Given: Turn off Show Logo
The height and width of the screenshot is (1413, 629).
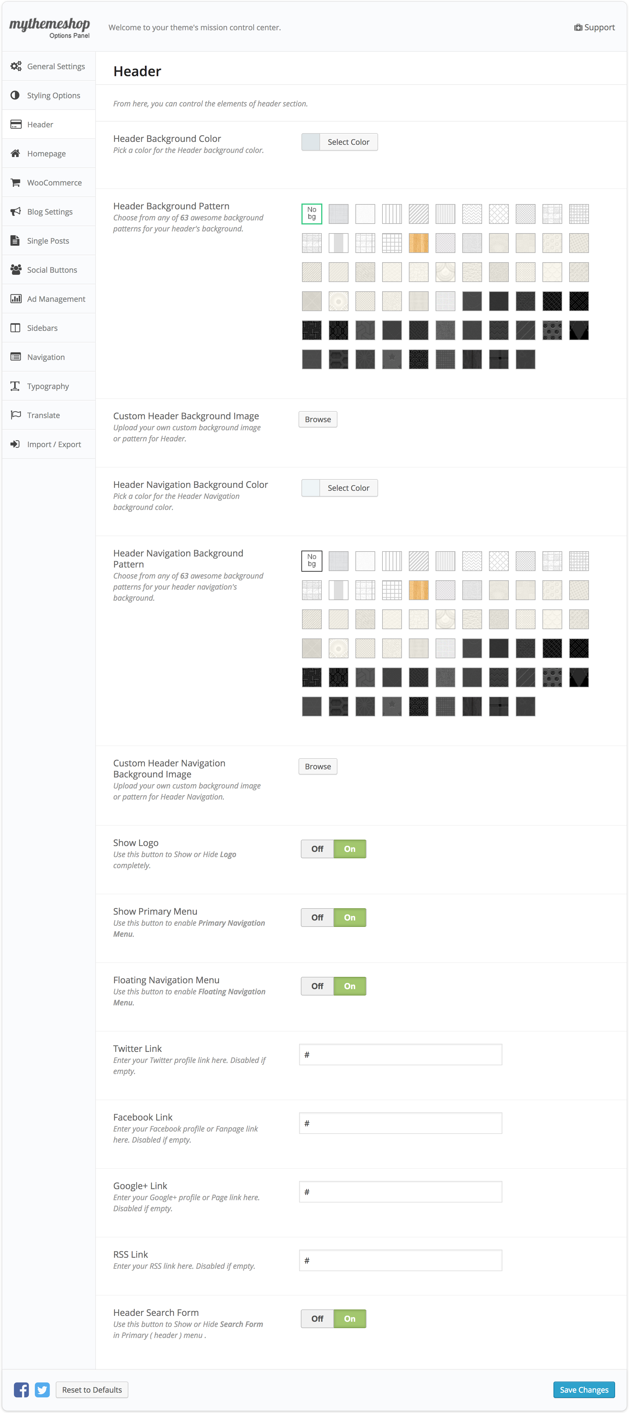Looking at the screenshot, I should click(x=317, y=849).
